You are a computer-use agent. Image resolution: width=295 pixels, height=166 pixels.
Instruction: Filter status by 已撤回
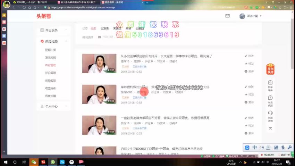tap(140, 28)
